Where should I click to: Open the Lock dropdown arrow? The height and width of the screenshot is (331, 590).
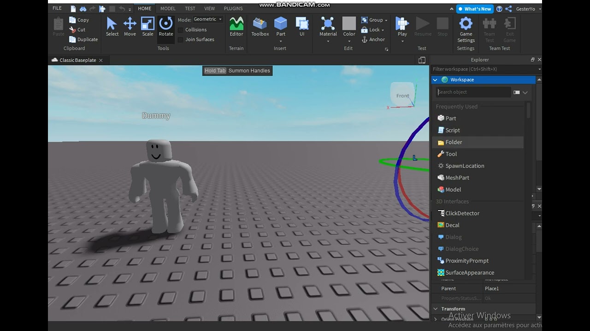383,30
